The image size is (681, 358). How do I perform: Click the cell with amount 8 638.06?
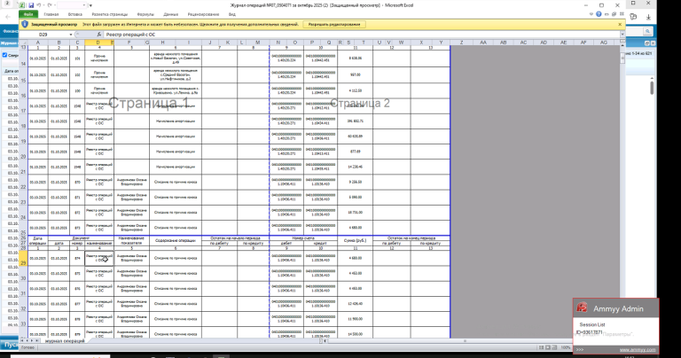click(355, 58)
